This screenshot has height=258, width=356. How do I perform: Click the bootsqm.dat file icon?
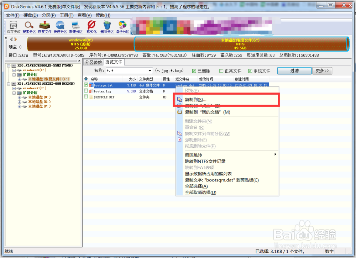click(x=91, y=85)
